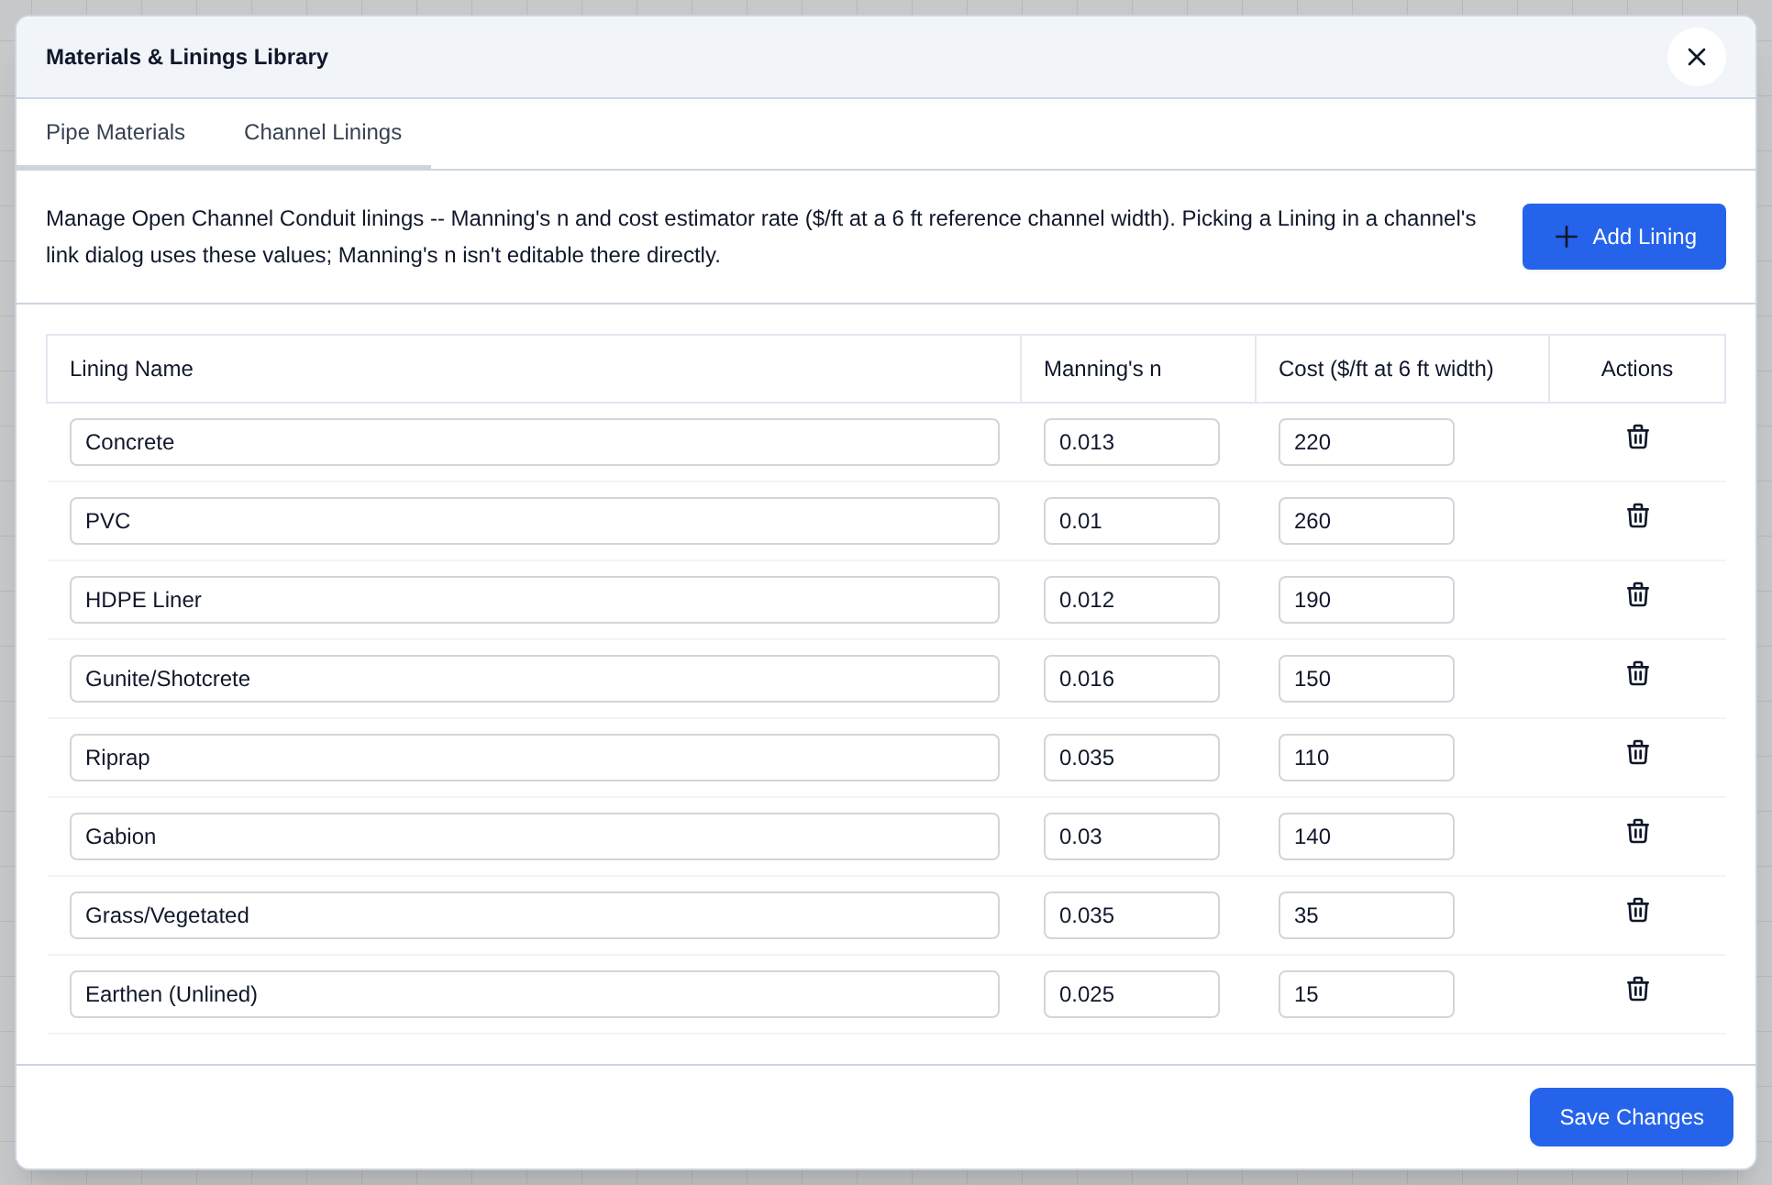Screen dimensions: 1772x1185
Task: Click Gabion Manning's n value 0.03
Action: coord(1131,836)
